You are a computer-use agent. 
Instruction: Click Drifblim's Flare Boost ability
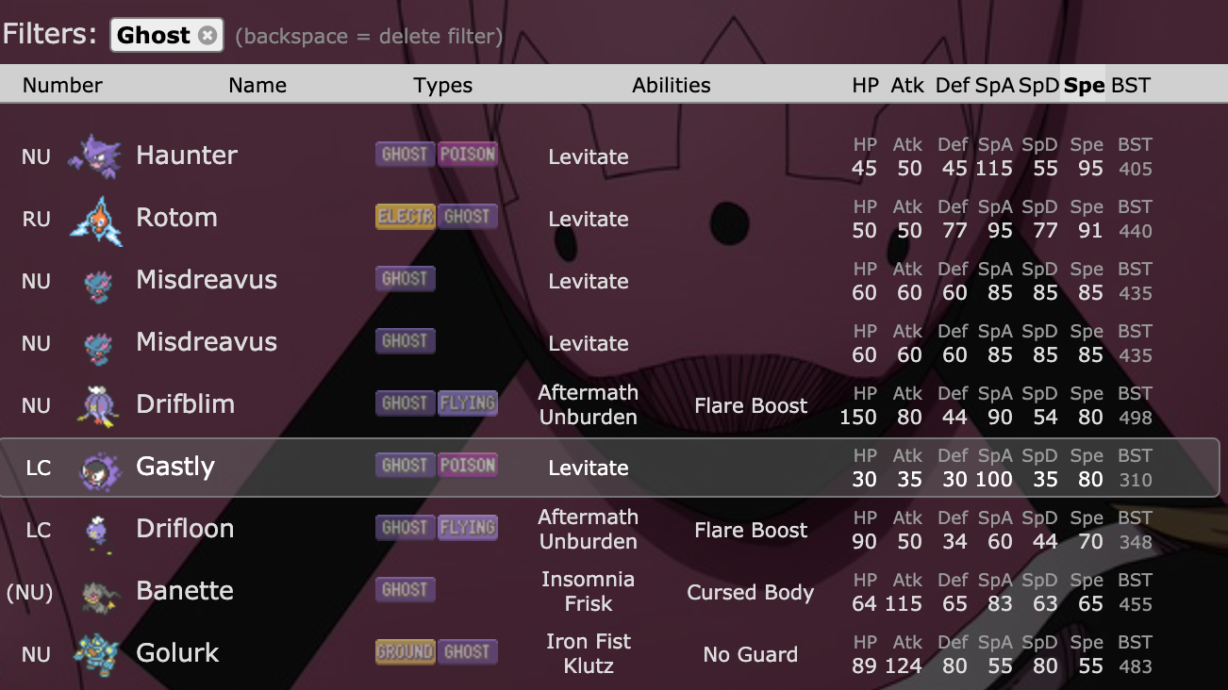point(751,405)
